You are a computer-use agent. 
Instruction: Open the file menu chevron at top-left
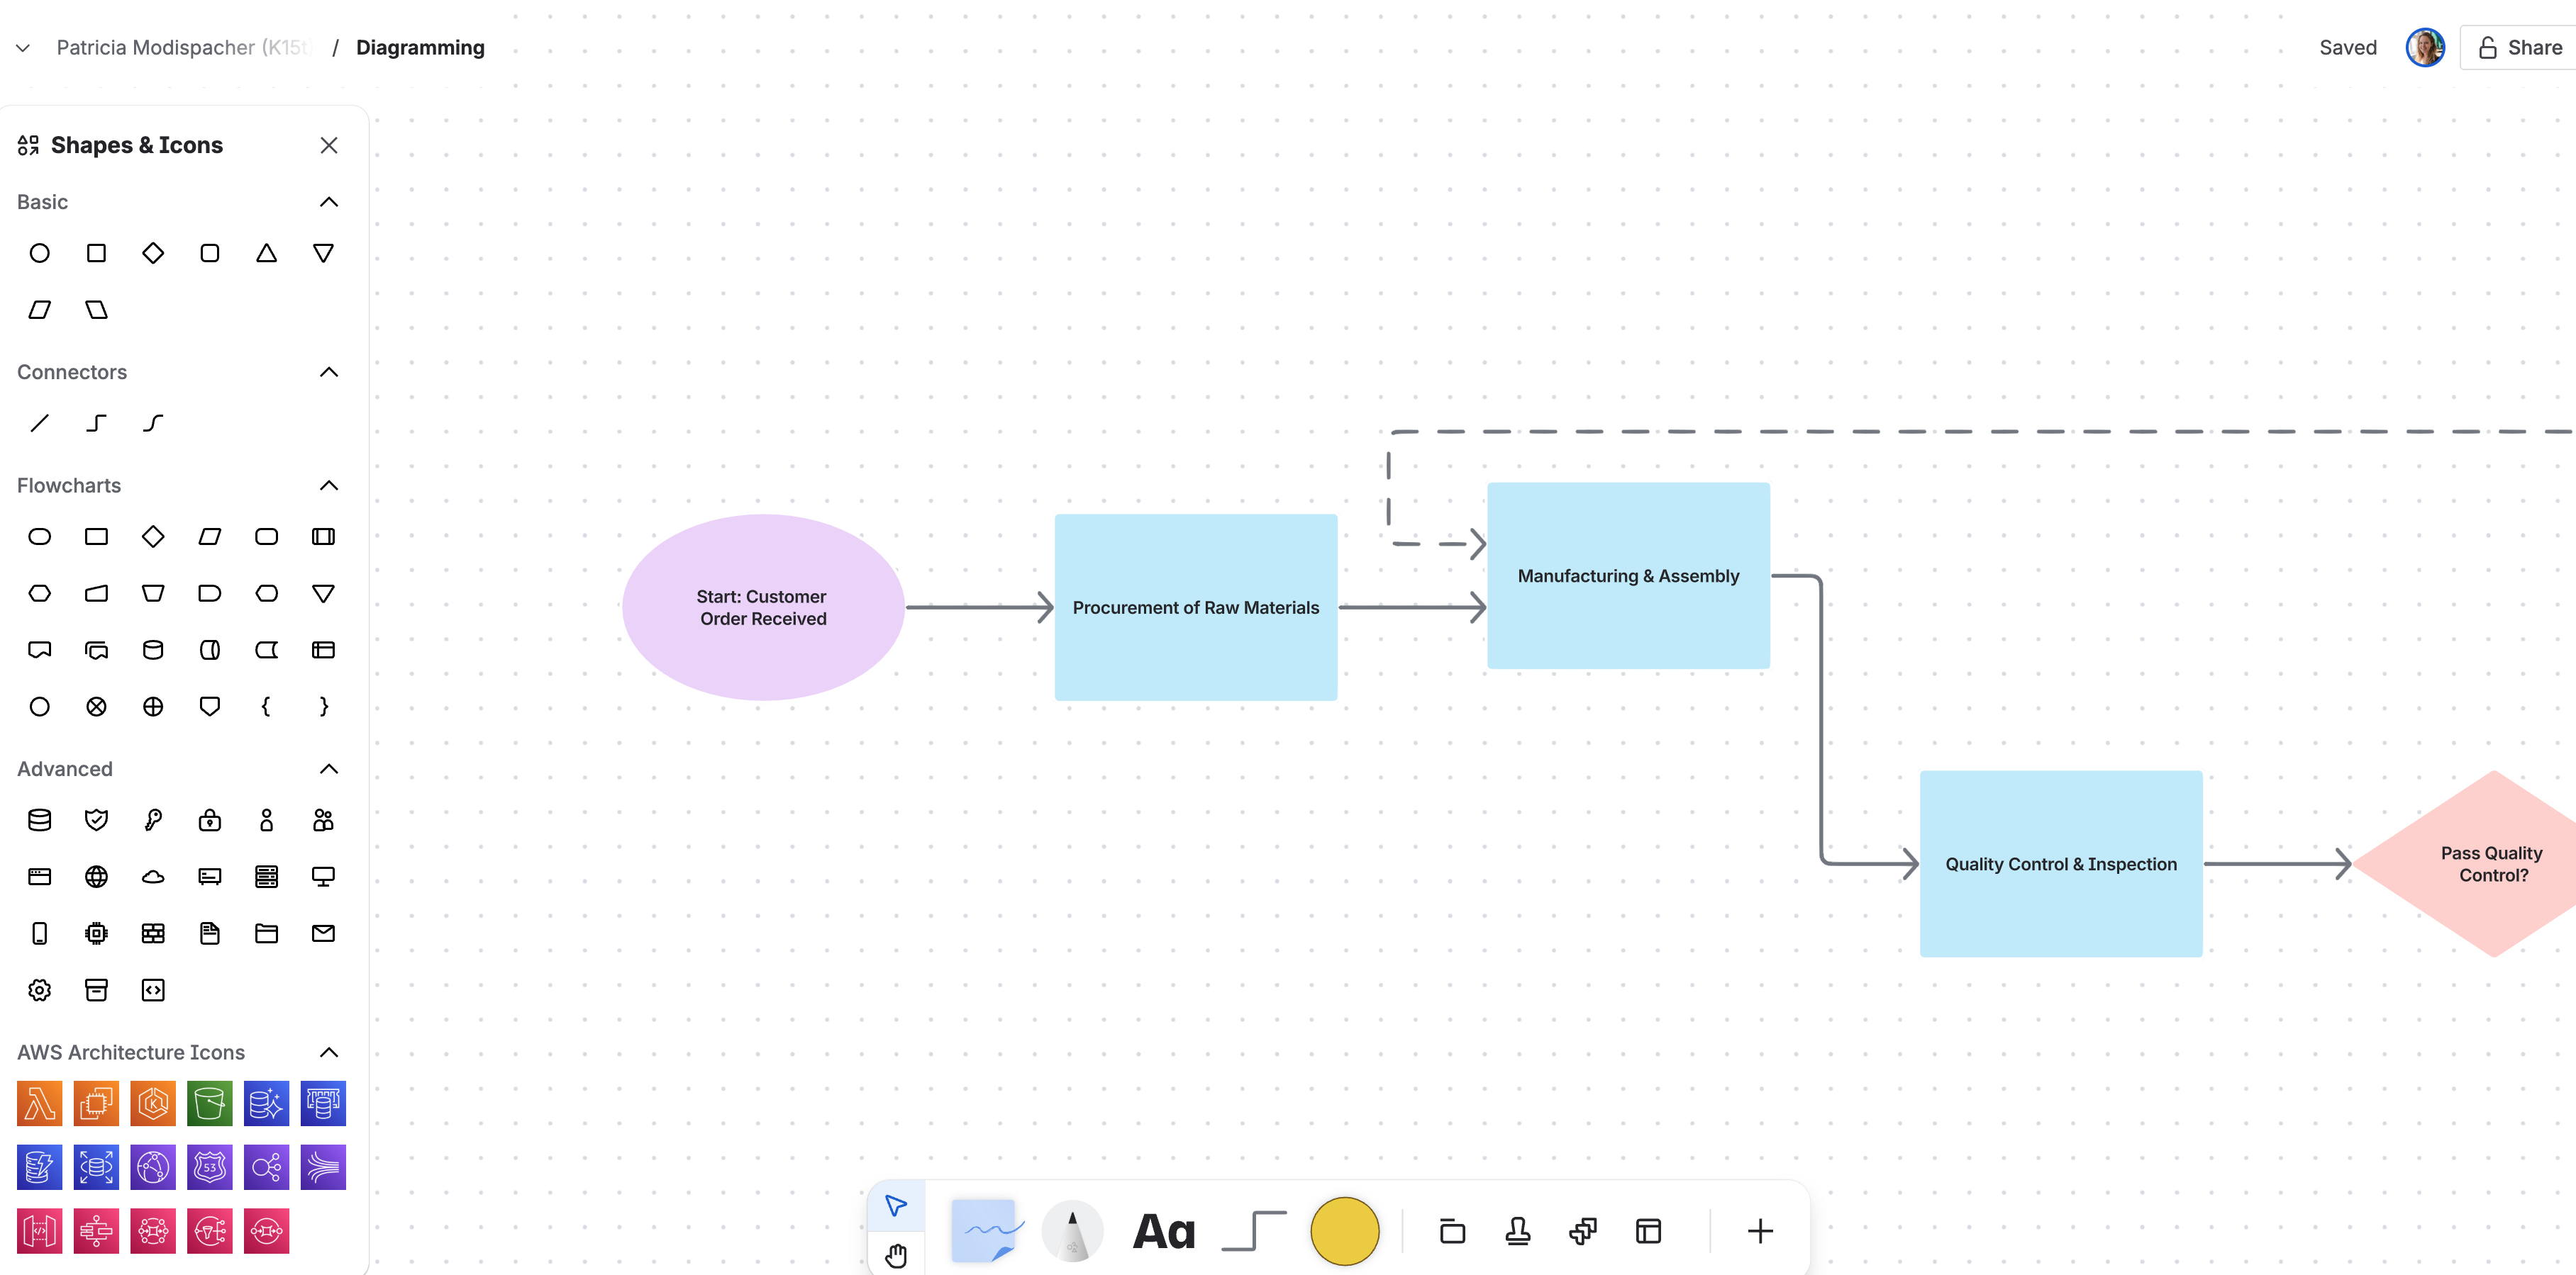23,48
